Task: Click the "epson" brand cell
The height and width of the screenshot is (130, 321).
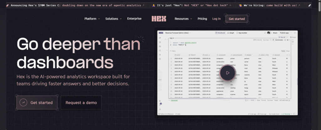Action: point(246,94)
